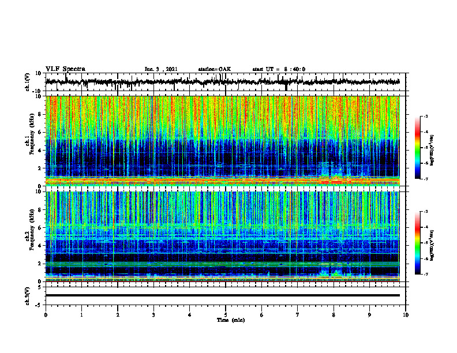Click the '9' tick on Time axis
The width and height of the screenshot is (457, 353).
point(369,315)
